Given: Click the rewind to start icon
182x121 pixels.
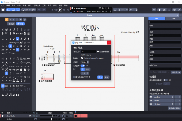Looking at the screenshot, I should coord(52,10).
